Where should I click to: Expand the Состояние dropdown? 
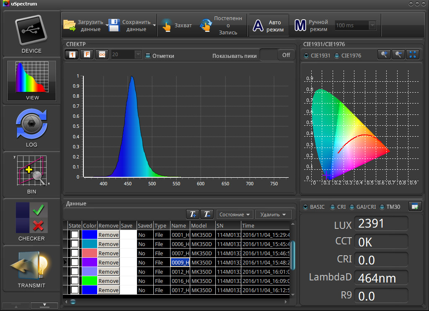click(x=234, y=214)
